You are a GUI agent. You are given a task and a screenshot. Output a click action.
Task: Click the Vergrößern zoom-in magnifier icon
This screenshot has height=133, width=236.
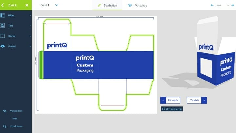5,111
